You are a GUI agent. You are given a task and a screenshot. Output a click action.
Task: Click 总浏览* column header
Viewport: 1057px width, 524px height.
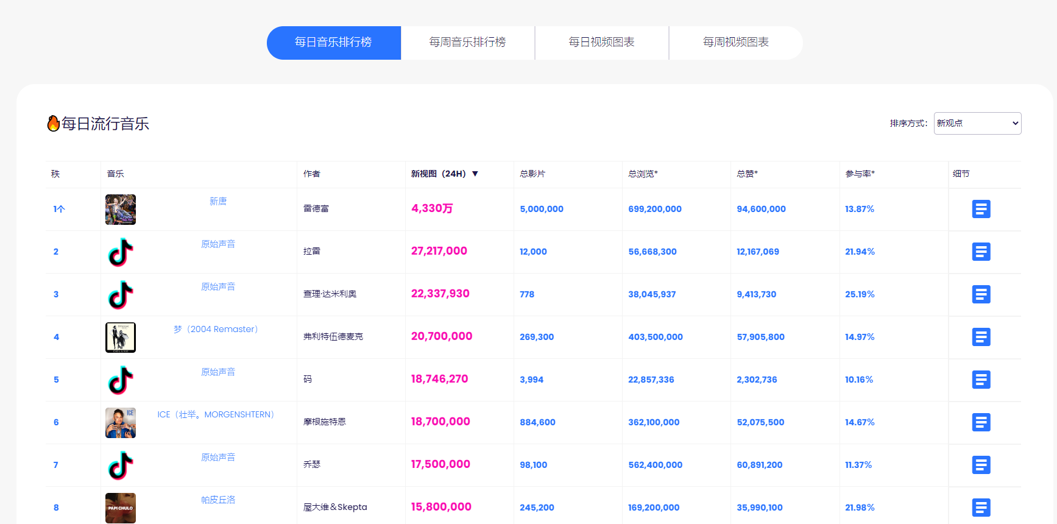pyautogui.click(x=643, y=174)
